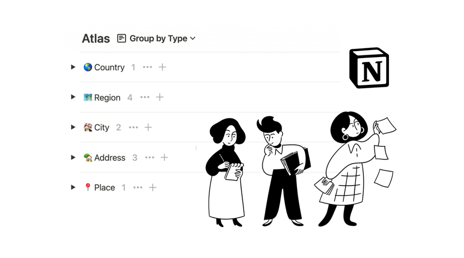The height and width of the screenshot is (258, 464).
Task: Open the Address group options (three dots)
Action: [x=150, y=157]
